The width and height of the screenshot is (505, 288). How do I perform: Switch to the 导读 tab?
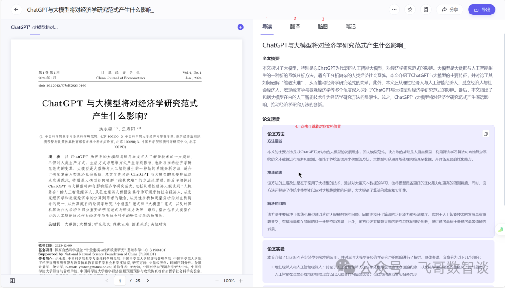pyautogui.click(x=267, y=27)
